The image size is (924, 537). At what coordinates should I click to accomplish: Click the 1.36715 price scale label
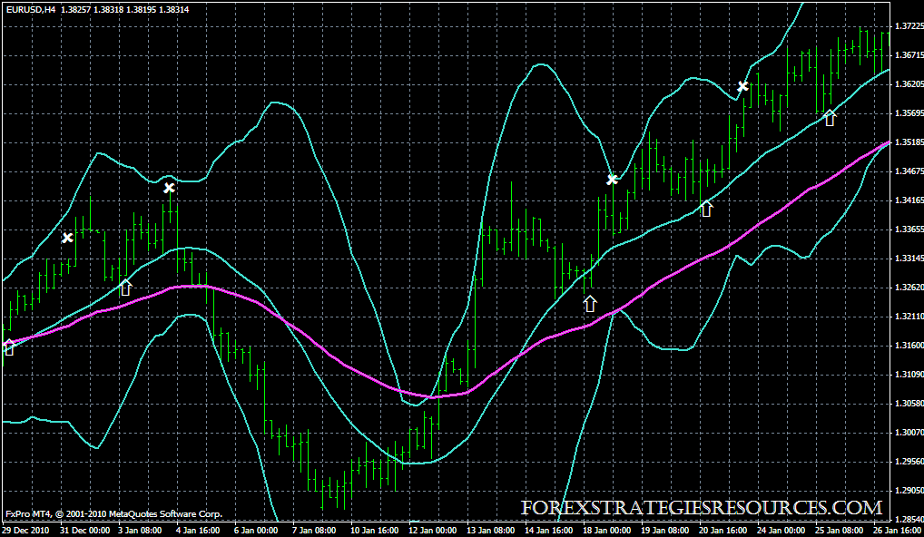tap(908, 55)
